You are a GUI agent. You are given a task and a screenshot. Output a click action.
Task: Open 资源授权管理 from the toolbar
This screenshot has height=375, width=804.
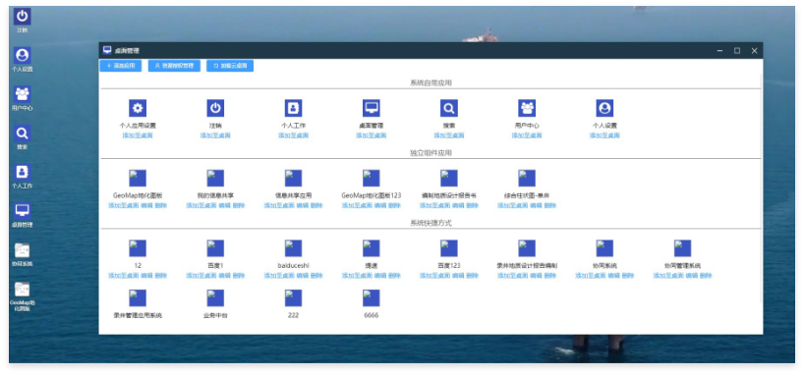[174, 66]
